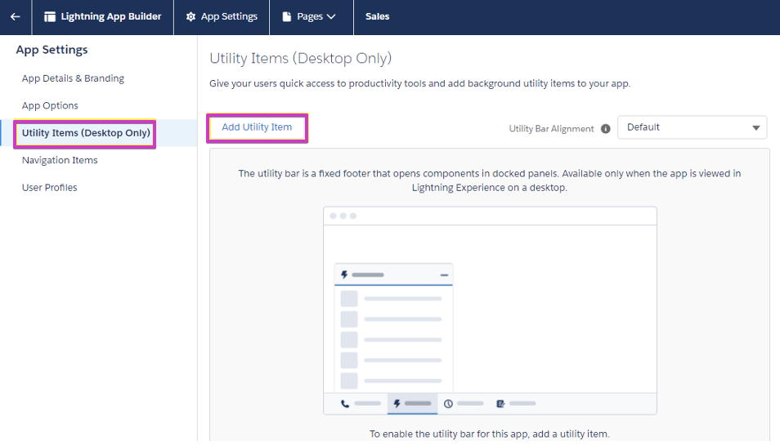This screenshot has width=780, height=445.
Task: Click the Utility Bar Alignment label
Action: point(551,129)
